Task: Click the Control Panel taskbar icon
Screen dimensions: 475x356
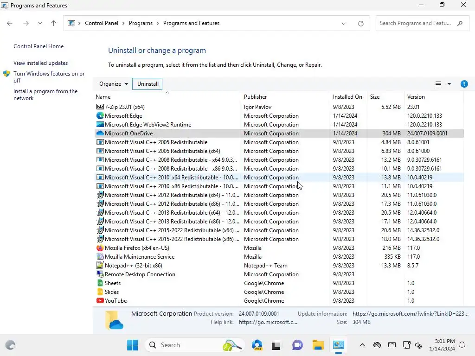Action: pyautogui.click(x=338, y=345)
